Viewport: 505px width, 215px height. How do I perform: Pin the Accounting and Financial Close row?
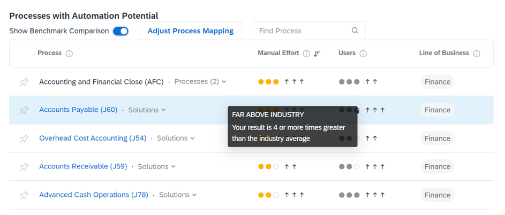coord(24,82)
